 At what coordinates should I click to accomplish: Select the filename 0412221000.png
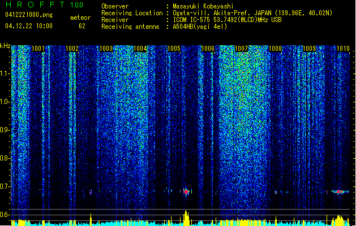click(29, 15)
